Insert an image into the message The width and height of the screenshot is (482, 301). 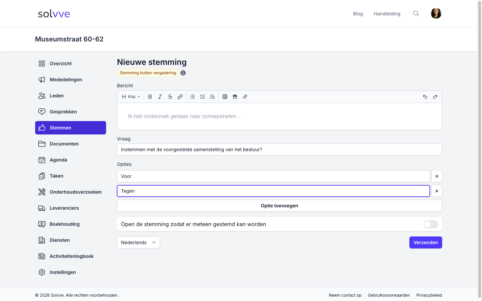[235, 97]
